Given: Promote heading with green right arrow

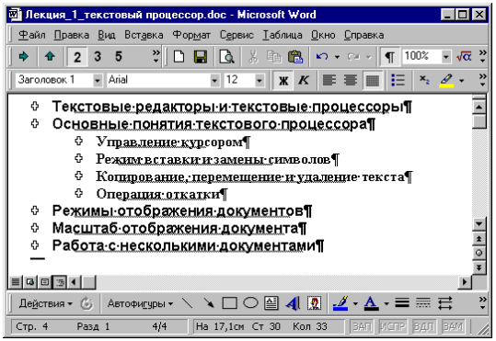Looking at the screenshot, I should pyautogui.click(x=24, y=57).
